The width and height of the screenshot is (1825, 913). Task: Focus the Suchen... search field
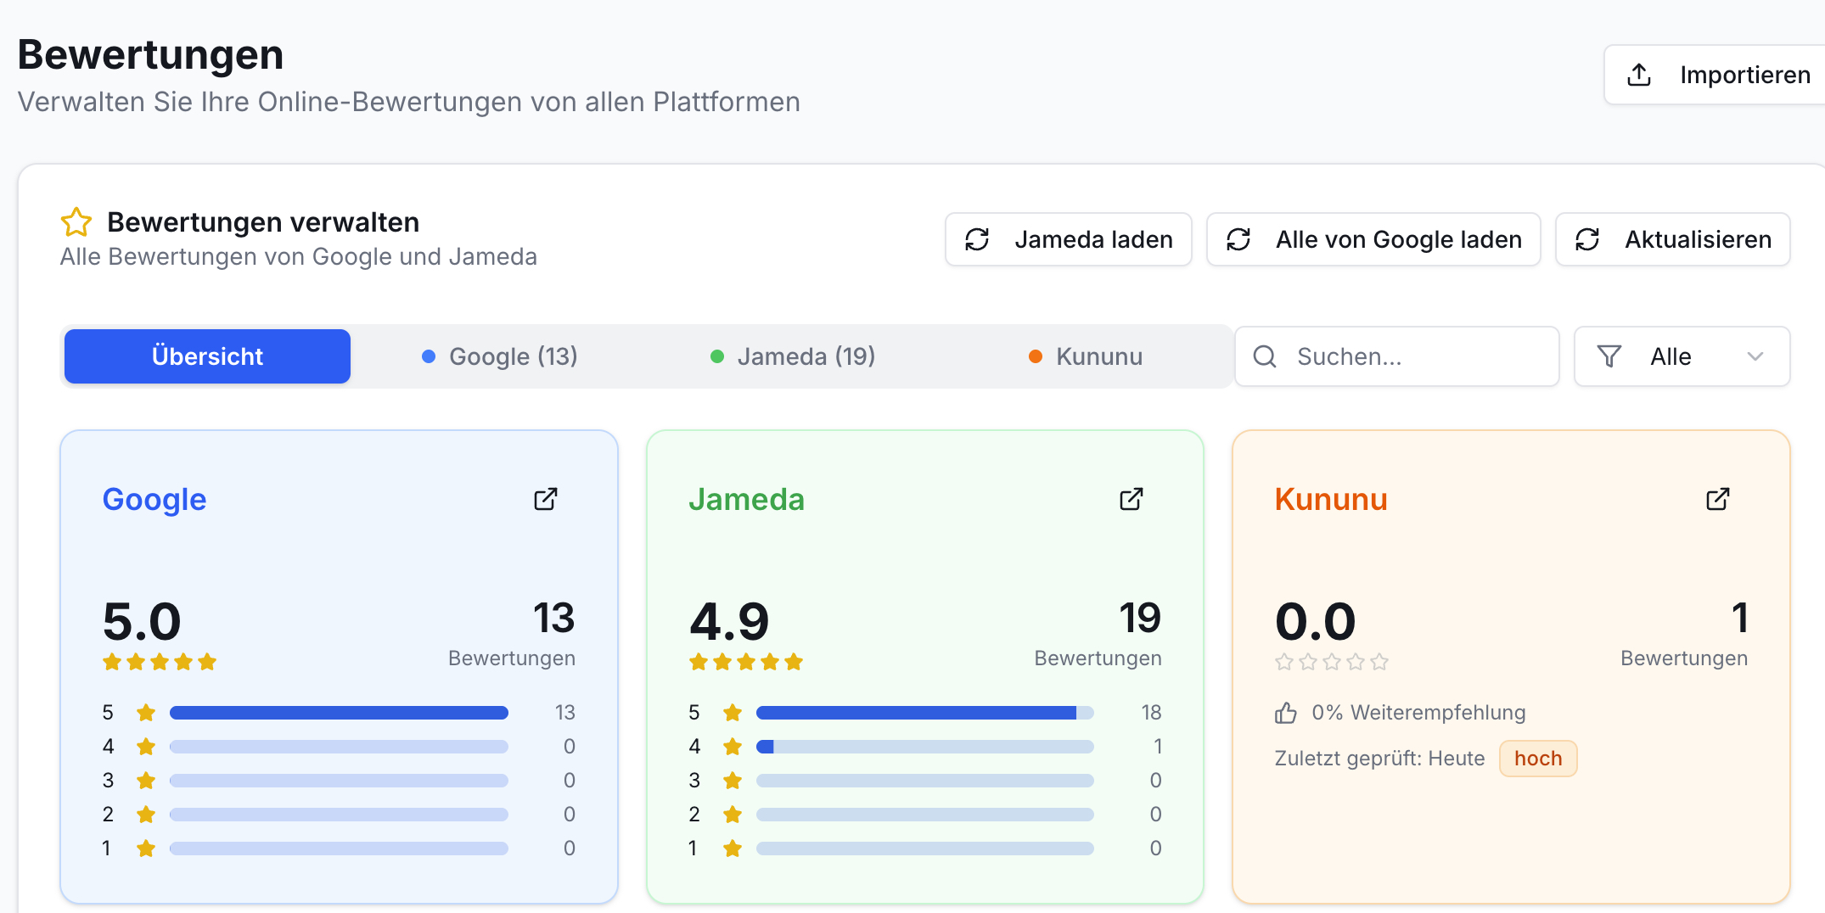click(x=1397, y=356)
